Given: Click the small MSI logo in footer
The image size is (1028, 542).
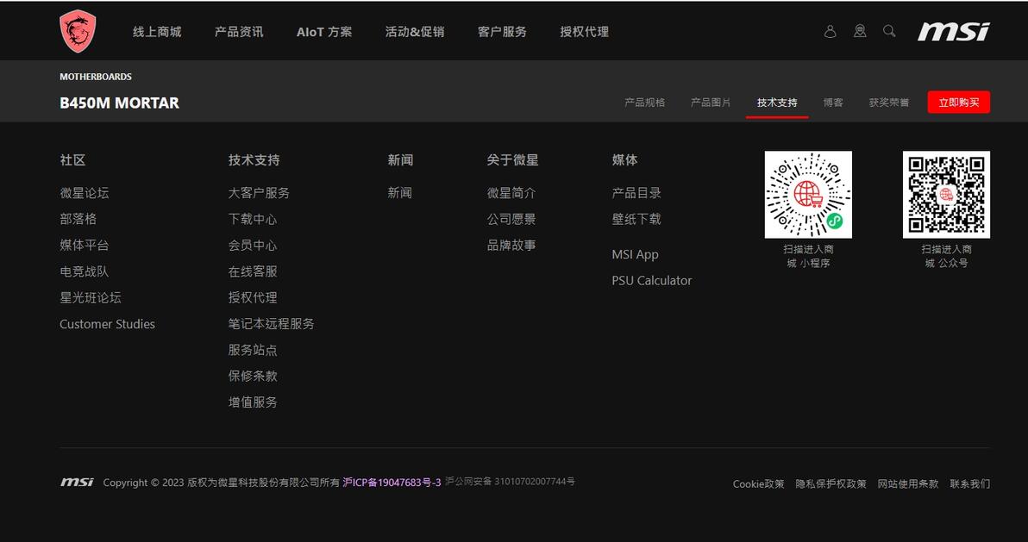Looking at the screenshot, I should [x=77, y=483].
